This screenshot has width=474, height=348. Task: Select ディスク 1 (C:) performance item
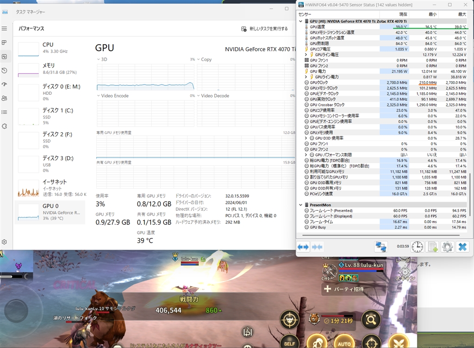(x=50, y=116)
